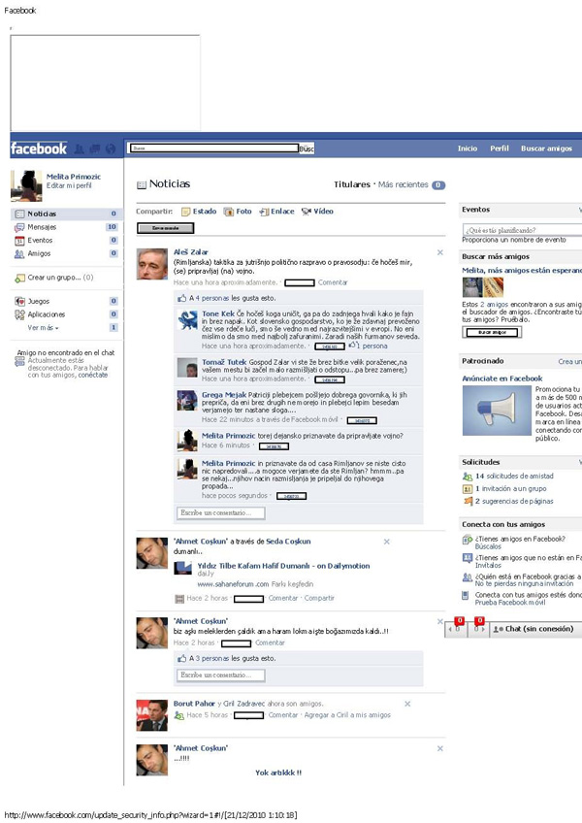The height and width of the screenshot is (823, 582).
Task: Click Agregar a Ciril a mis amigos
Action: coord(347,715)
